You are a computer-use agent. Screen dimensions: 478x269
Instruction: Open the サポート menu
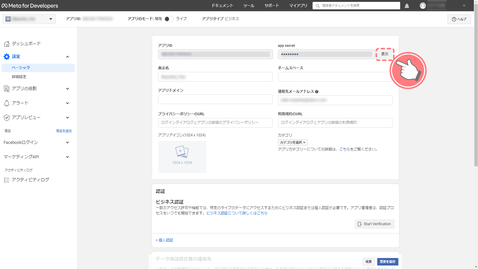(x=272, y=6)
